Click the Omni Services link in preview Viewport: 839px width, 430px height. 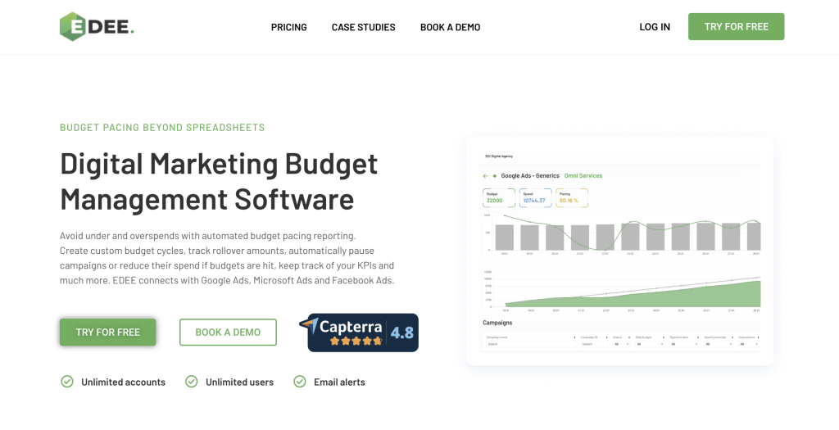(x=583, y=175)
